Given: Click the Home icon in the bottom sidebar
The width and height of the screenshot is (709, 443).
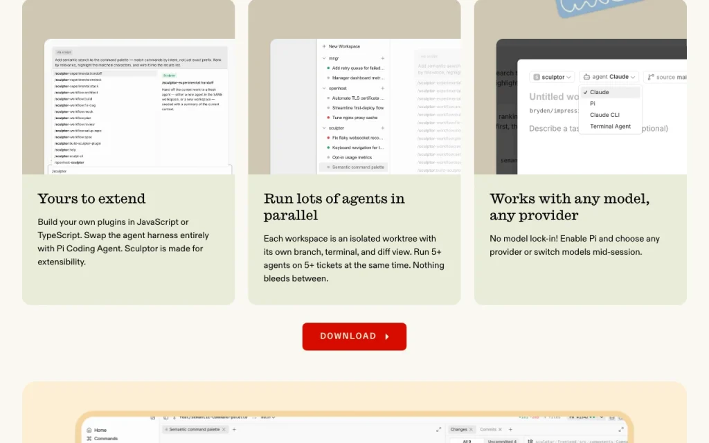Looking at the screenshot, I should tap(89, 431).
